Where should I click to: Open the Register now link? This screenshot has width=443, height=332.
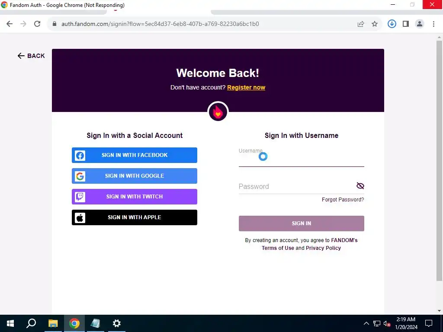246,87
